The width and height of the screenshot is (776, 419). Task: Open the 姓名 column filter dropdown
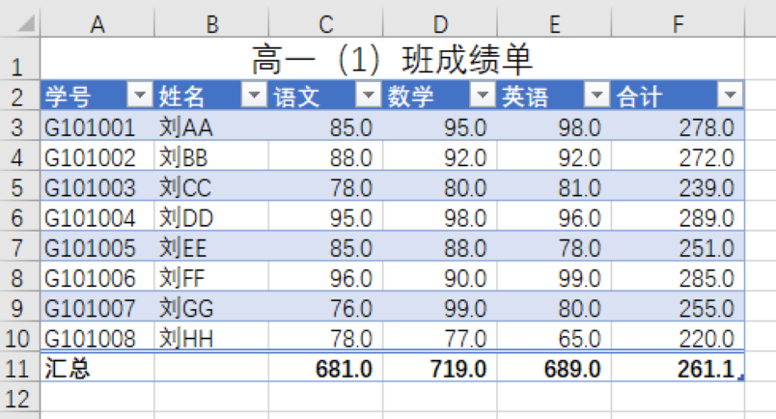tap(254, 94)
